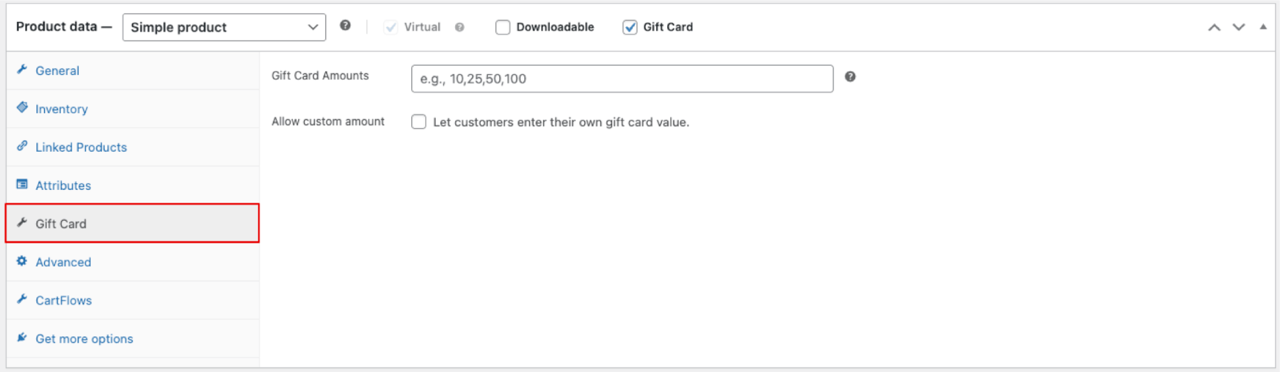Enable the Downloadable checkbox

[x=503, y=26]
